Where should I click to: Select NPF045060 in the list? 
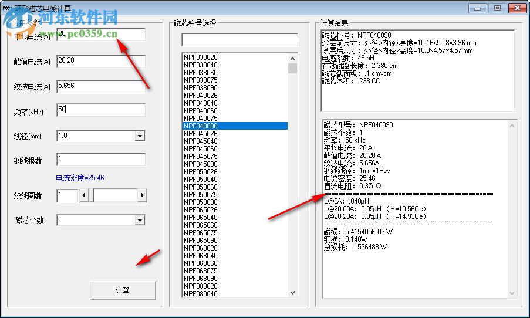[235, 149]
